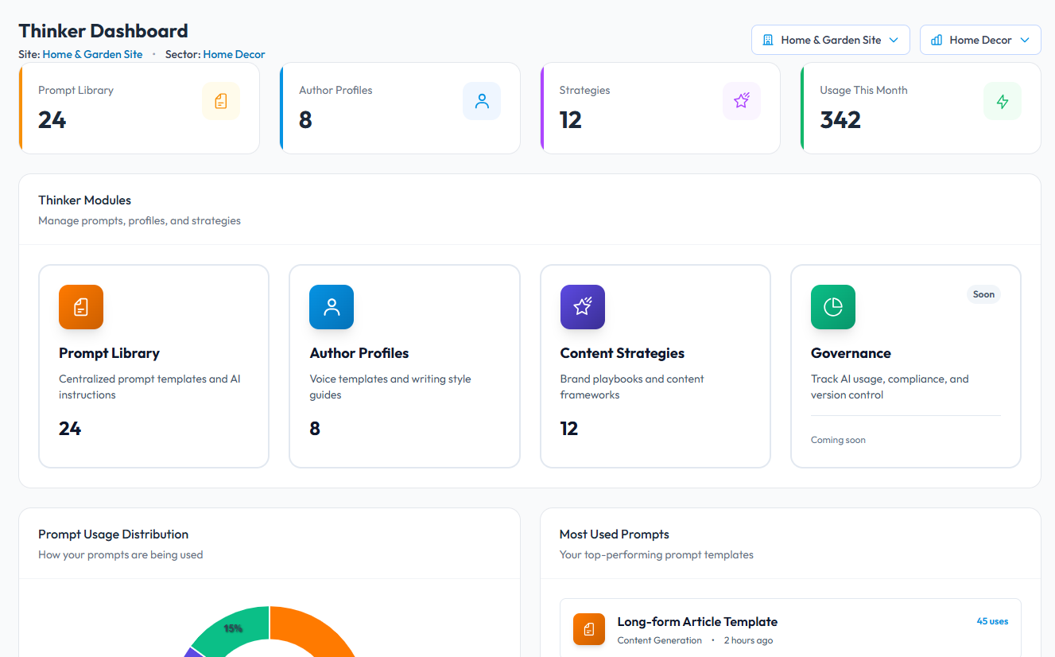Click the purple Content Strategies star icon

[x=582, y=307]
